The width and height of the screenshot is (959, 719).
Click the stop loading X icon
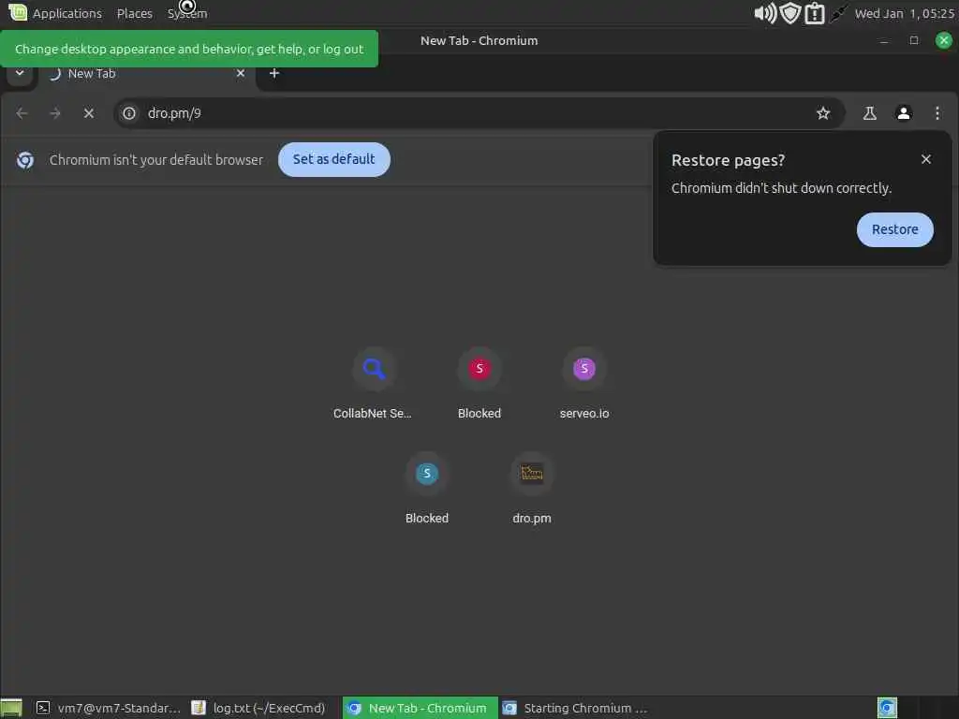(89, 113)
